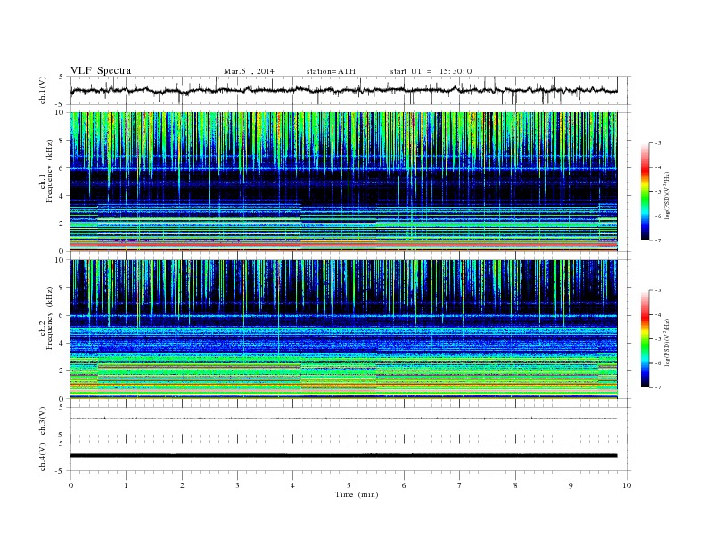Select the "ch.4(V)" axis label
This screenshot has width=706, height=545.
click(x=43, y=457)
